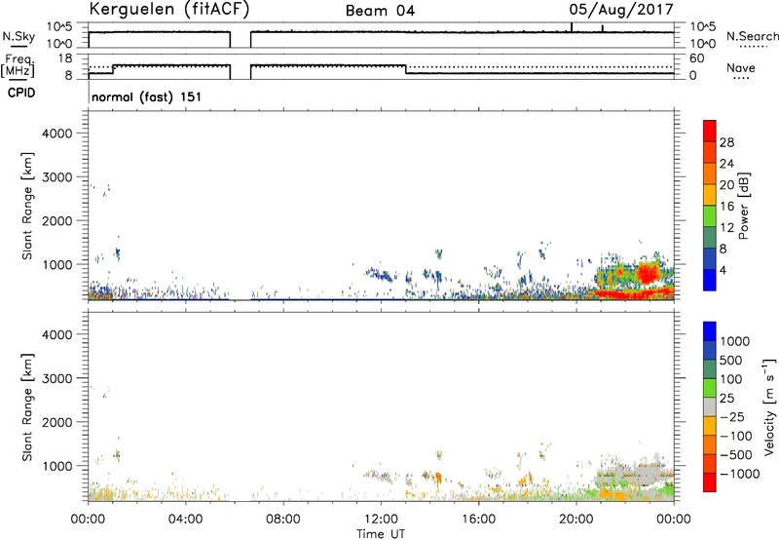Click the 04:00 time tick label

click(x=186, y=520)
